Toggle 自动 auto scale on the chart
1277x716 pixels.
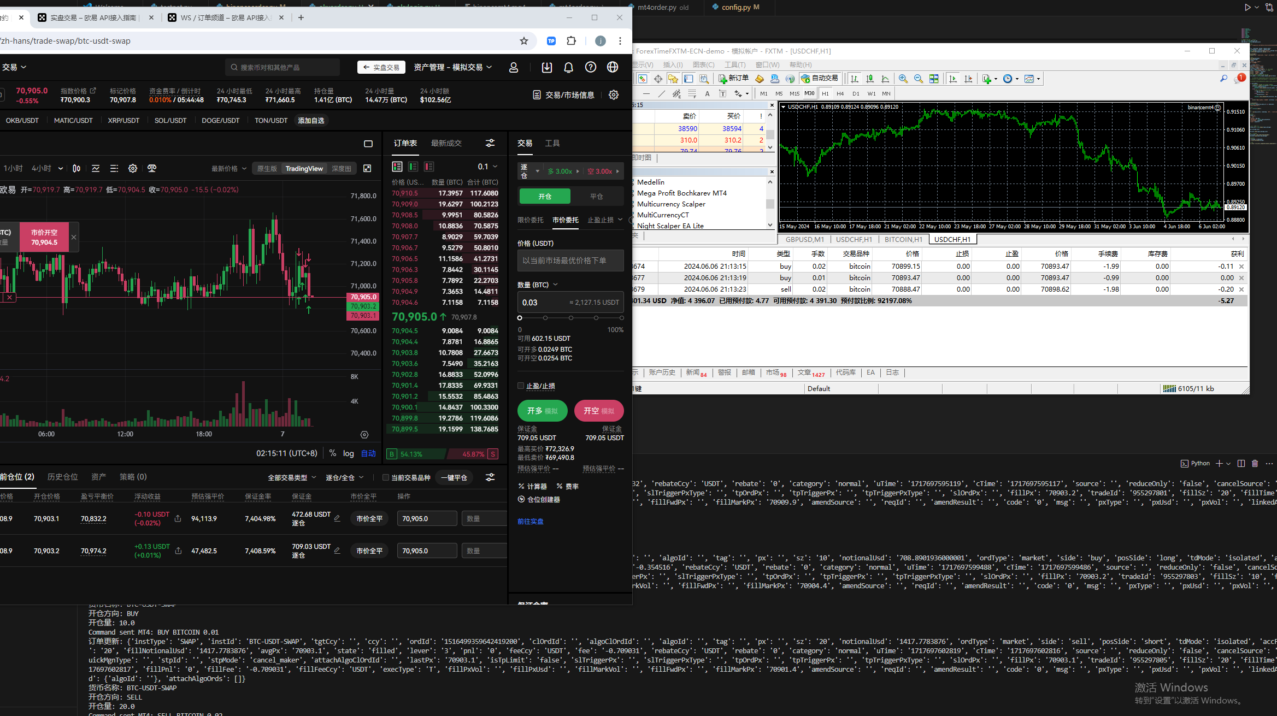(368, 453)
